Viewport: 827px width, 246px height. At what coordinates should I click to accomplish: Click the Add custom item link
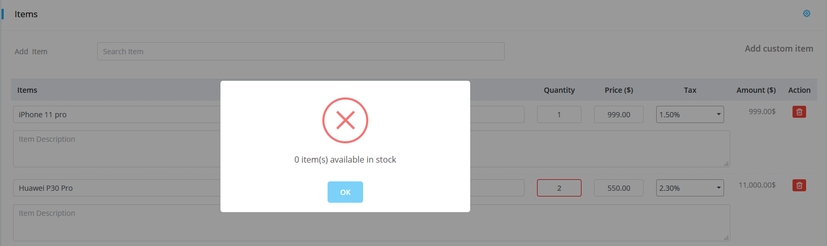pyautogui.click(x=778, y=48)
